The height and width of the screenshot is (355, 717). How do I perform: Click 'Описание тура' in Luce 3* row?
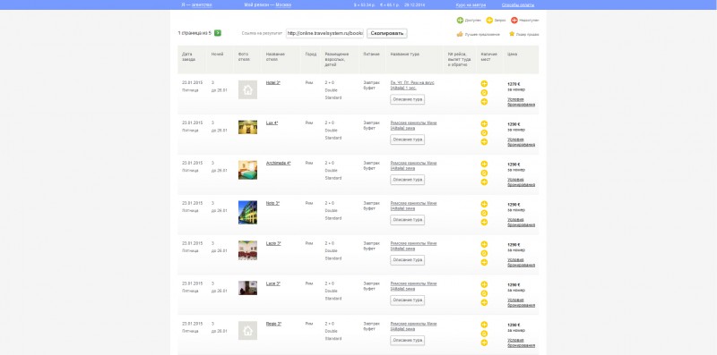tap(408, 300)
